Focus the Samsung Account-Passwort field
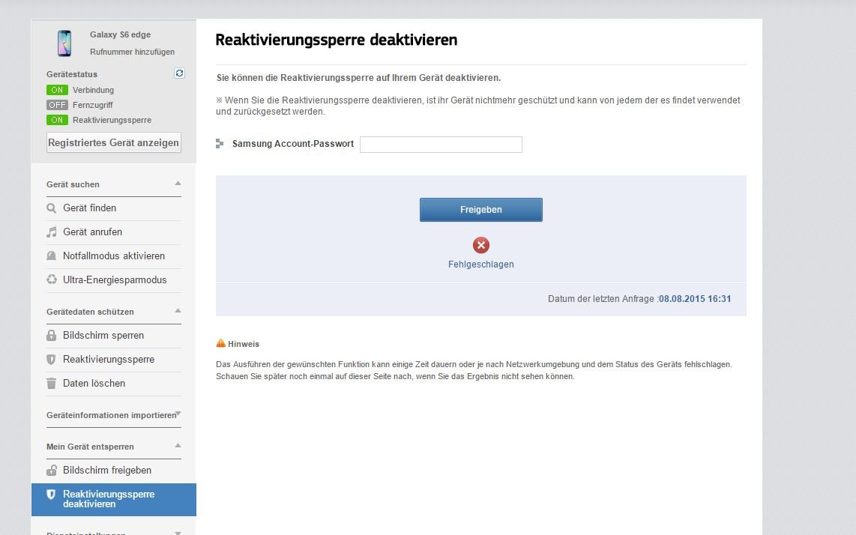856x535 pixels. [x=441, y=145]
